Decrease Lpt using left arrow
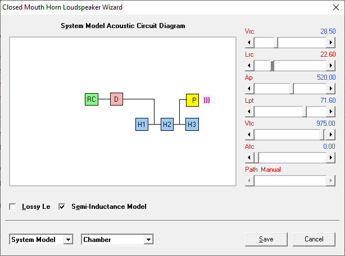Viewport: 345px width, 256px height. tap(249, 112)
